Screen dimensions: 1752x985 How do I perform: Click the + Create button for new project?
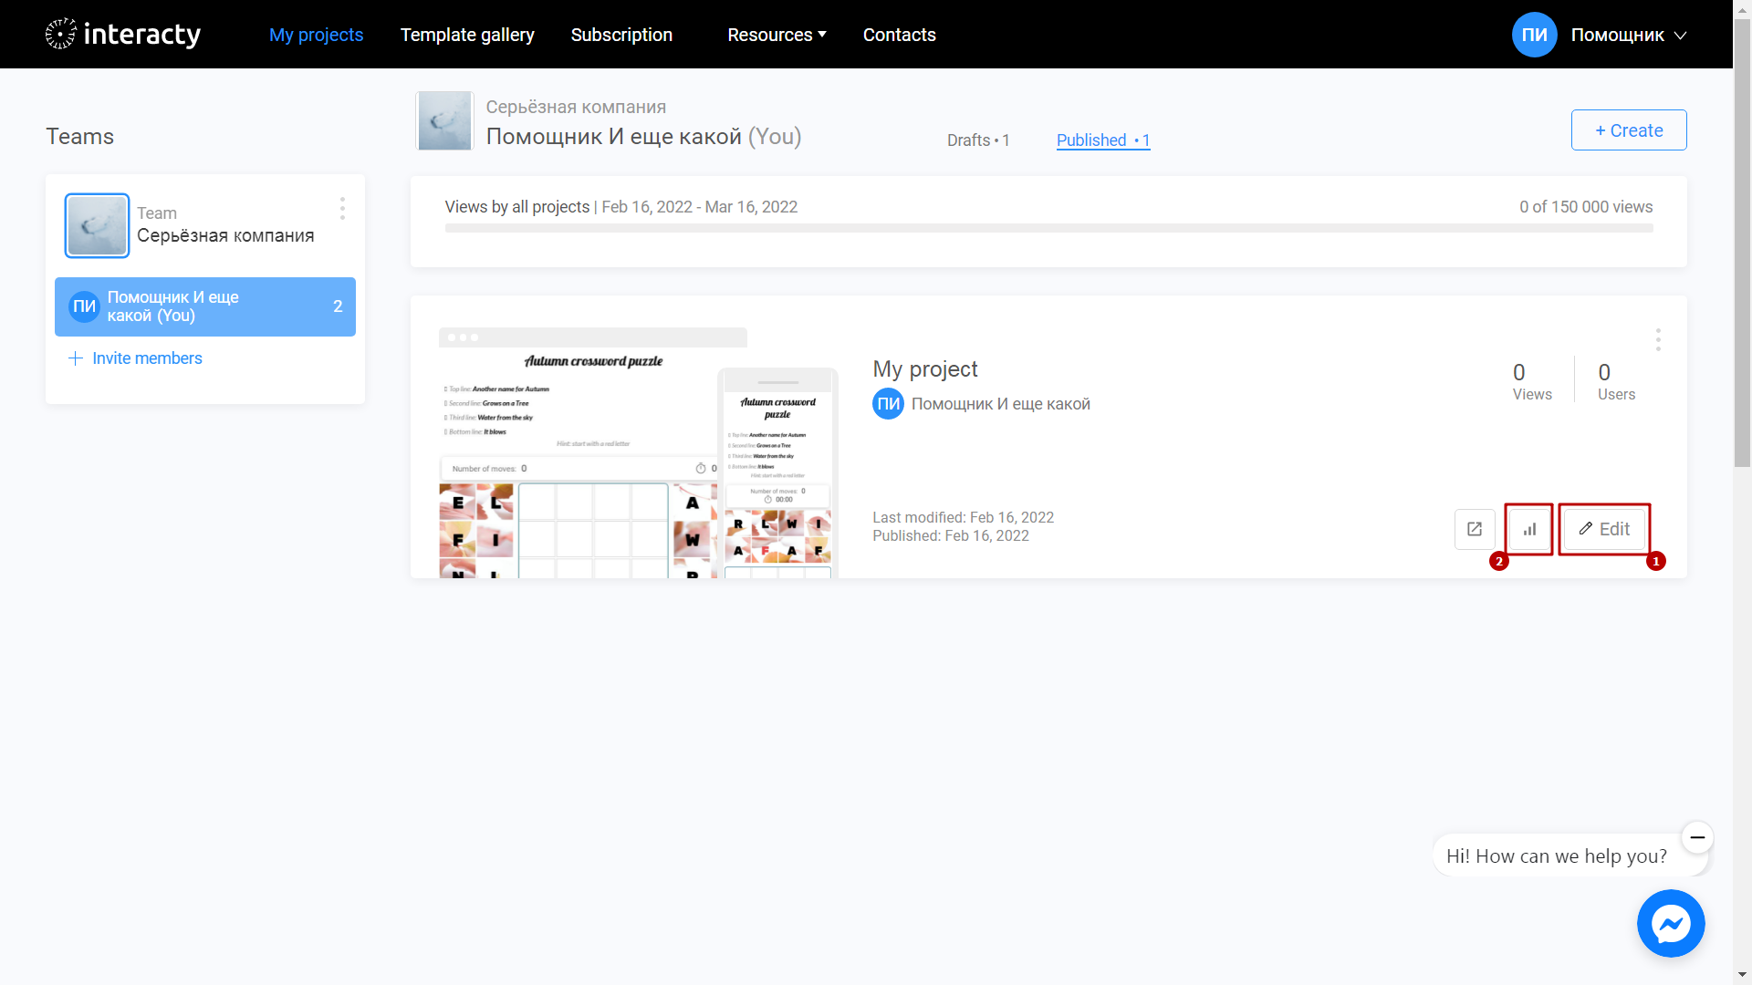[x=1628, y=130]
